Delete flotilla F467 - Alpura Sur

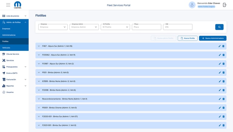223,46
